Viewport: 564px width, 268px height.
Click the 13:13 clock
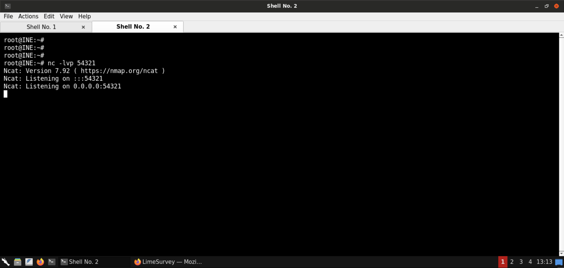tap(544, 262)
